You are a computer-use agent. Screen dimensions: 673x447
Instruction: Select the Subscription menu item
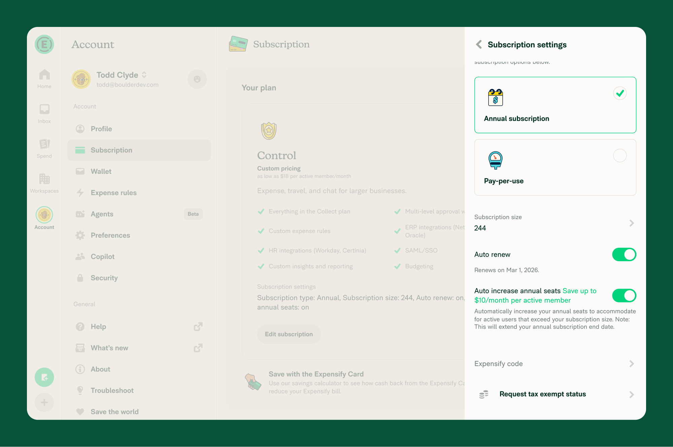139,150
